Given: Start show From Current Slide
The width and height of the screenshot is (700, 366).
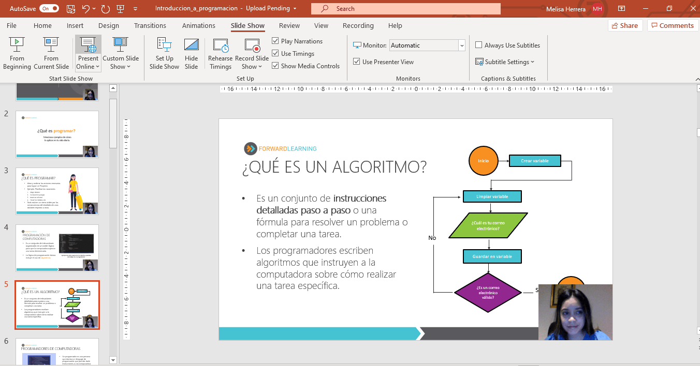Looking at the screenshot, I should click(x=51, y=54).
